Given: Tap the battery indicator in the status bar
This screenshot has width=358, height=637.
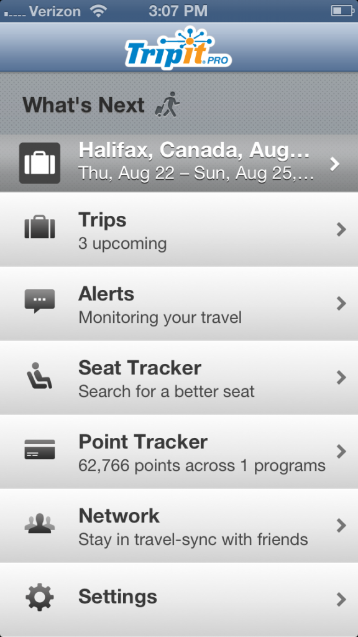Looking at the screenshot, I should click(x=341, y=10).
